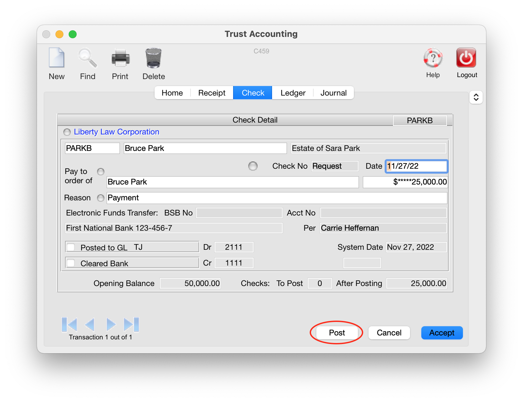Click the red Logout power icon
Image resolution: width=523 pixels, height=402 pixels.
click(466, 58)
